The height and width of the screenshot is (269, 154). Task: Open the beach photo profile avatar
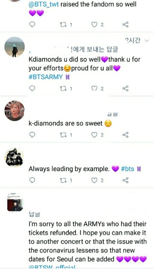click(x=14, y=47)
